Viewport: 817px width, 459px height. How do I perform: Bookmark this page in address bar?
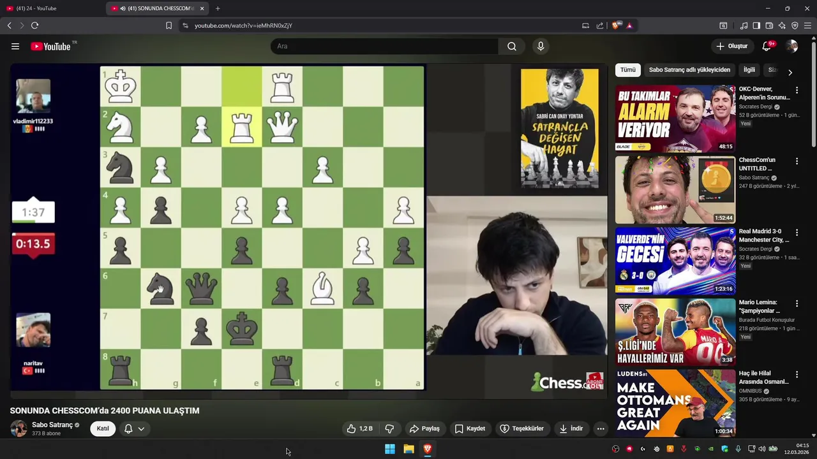coord(169,25)
